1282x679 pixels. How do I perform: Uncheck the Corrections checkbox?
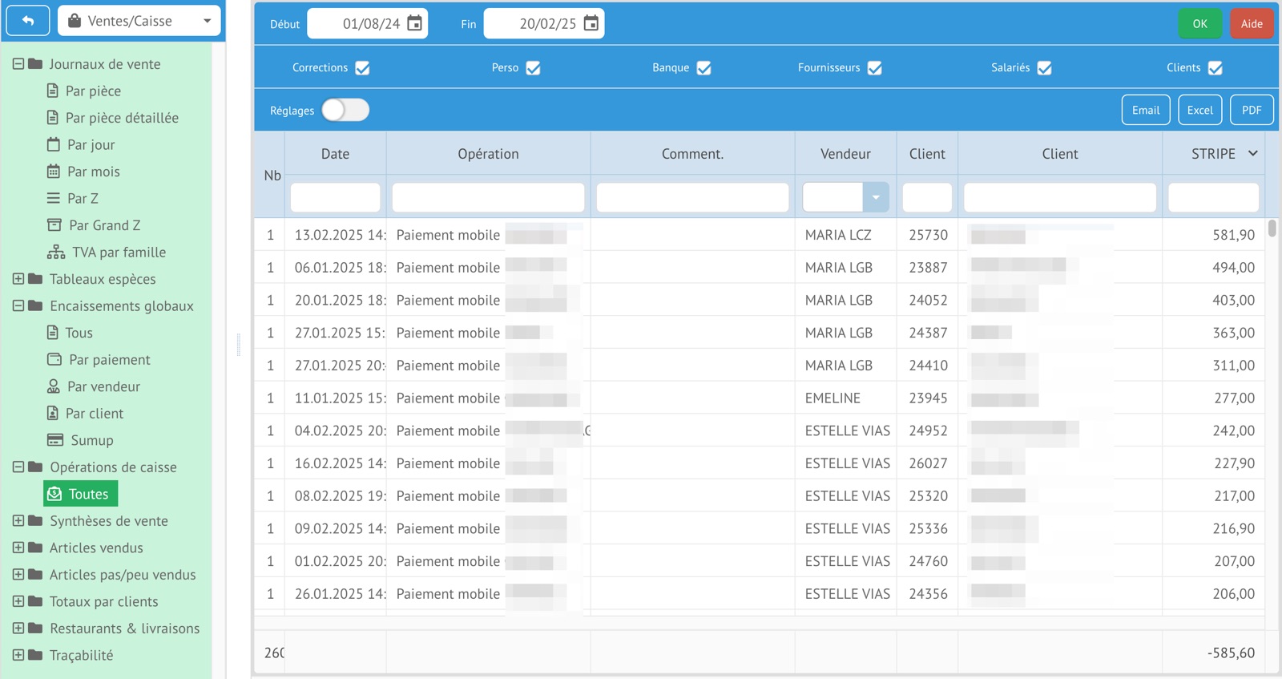pyautogui.click(x=362, y=68)
